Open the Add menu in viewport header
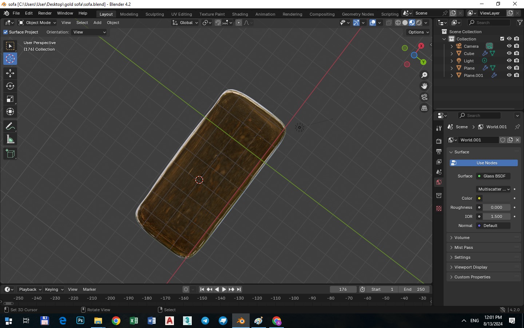This screenshot has width=524, height=328. (98, 23)
